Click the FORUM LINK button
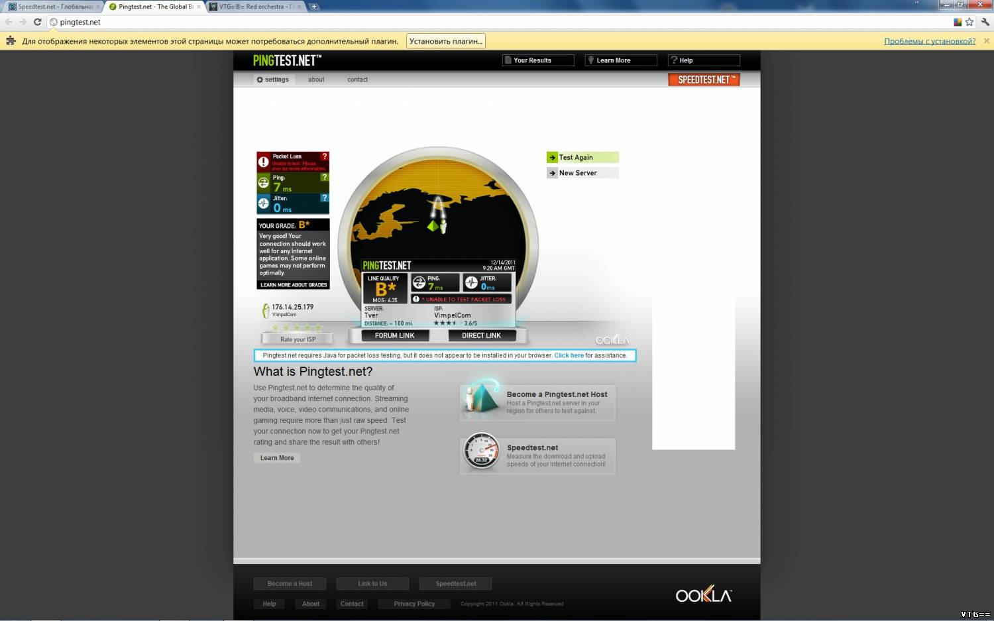The image size is (994, 621). point(395,335)
